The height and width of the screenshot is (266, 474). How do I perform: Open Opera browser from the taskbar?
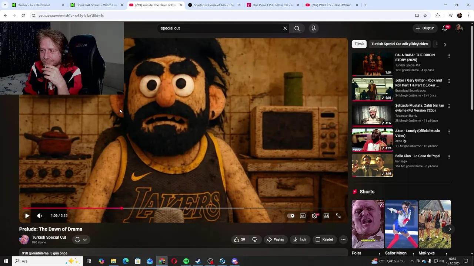click(x=174, y=261)
